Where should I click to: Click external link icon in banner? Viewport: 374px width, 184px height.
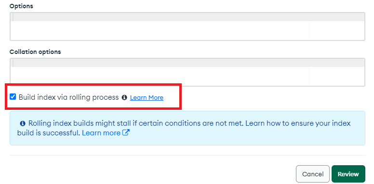[x=126, y=132]
